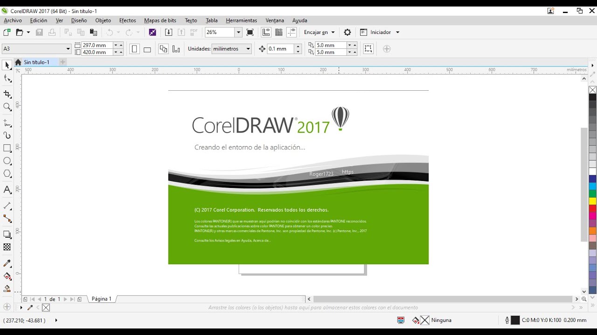Click the Print icon
The image size is (597, 335).
click(x=52, y=32)
